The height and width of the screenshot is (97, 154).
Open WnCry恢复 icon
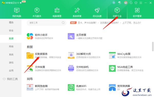coord(112,55)
